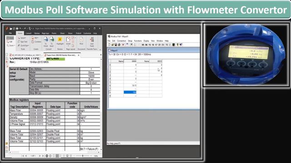
Task: Jump to last page in PDF viewer
Action: (43, 156)
